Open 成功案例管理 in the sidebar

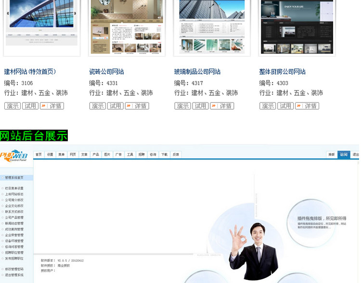[14, 229]
